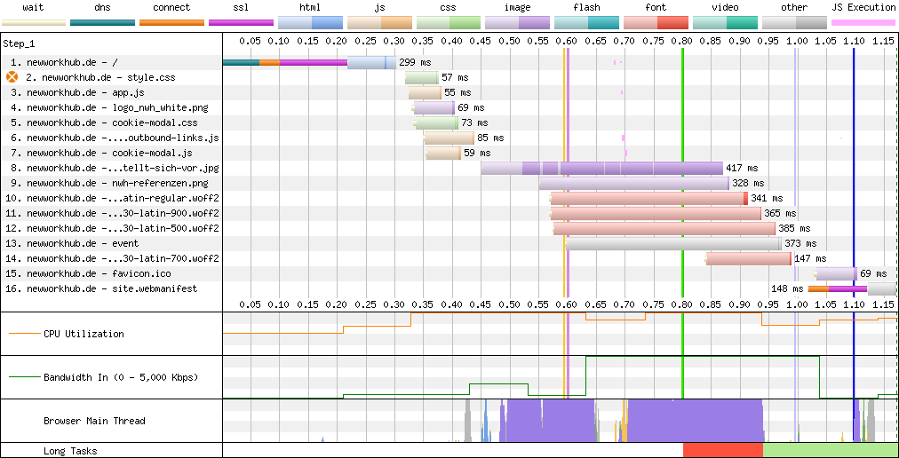Viewport: 899px width, 458px height.
Task: Select request row 13 event
Action: tap(72, 243)
